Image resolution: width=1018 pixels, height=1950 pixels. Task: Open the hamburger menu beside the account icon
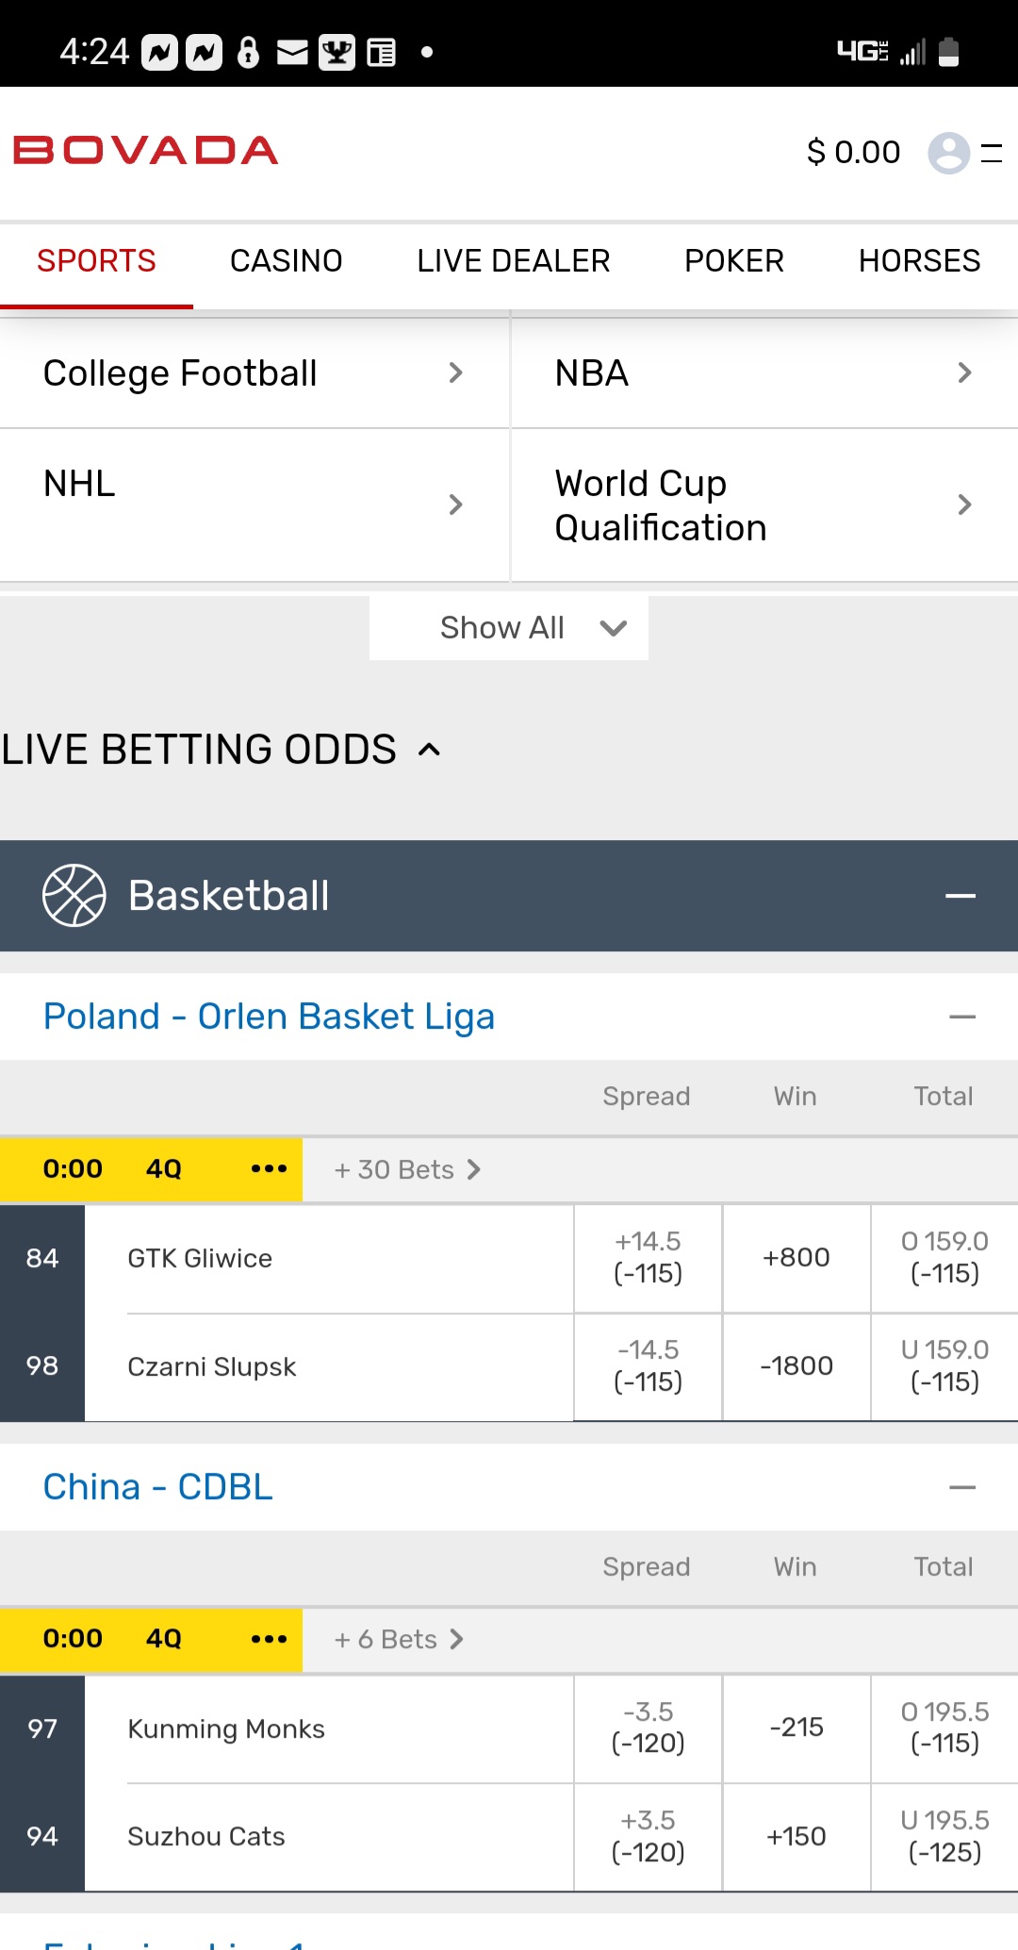(x=991, y=152)
